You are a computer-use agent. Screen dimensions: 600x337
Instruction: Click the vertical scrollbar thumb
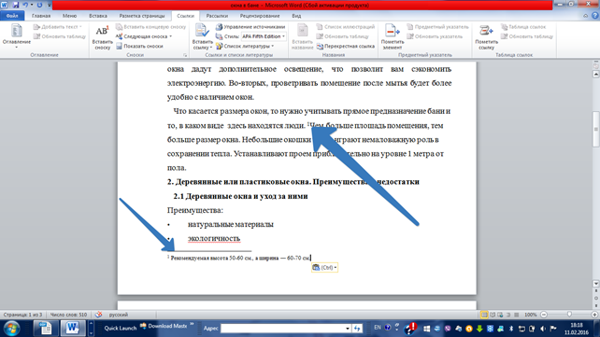coord(595,129)
